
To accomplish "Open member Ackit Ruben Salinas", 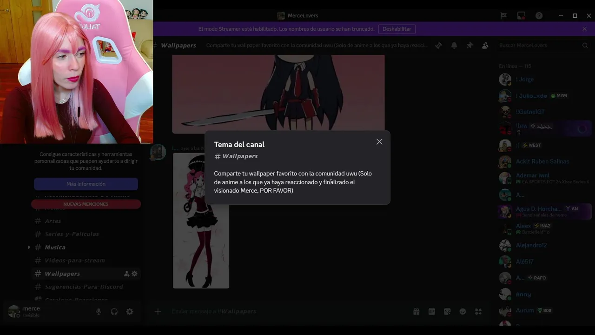I will pyautogui.click(x=544, y=161).
